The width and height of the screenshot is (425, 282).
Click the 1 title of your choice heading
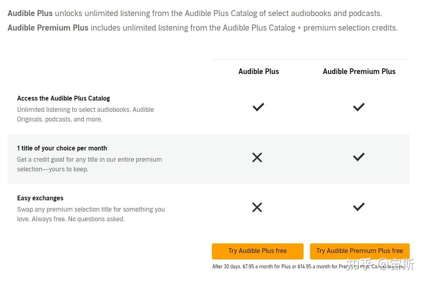62,148
